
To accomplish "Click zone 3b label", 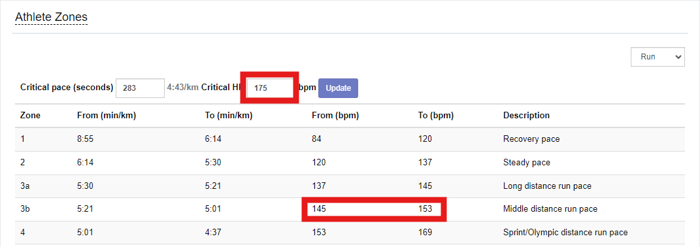I will (x=25, y=208).
